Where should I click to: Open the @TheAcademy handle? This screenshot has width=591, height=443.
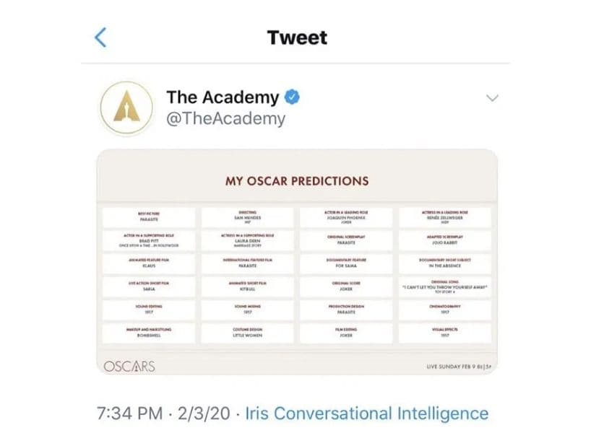pyautogui.click(x=225, y=118)
